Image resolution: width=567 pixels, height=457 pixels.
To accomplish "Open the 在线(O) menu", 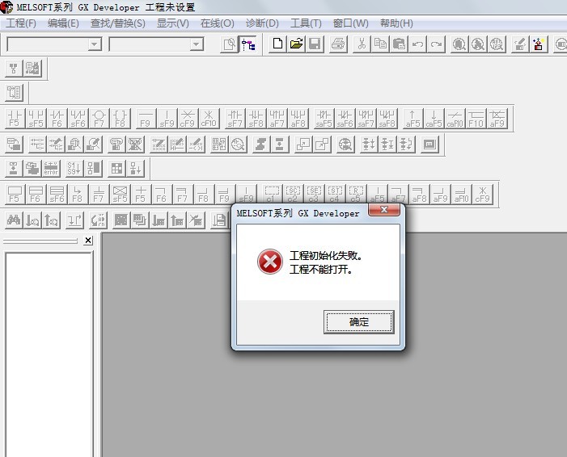I will pyautogui.click(x=217, y=23).
